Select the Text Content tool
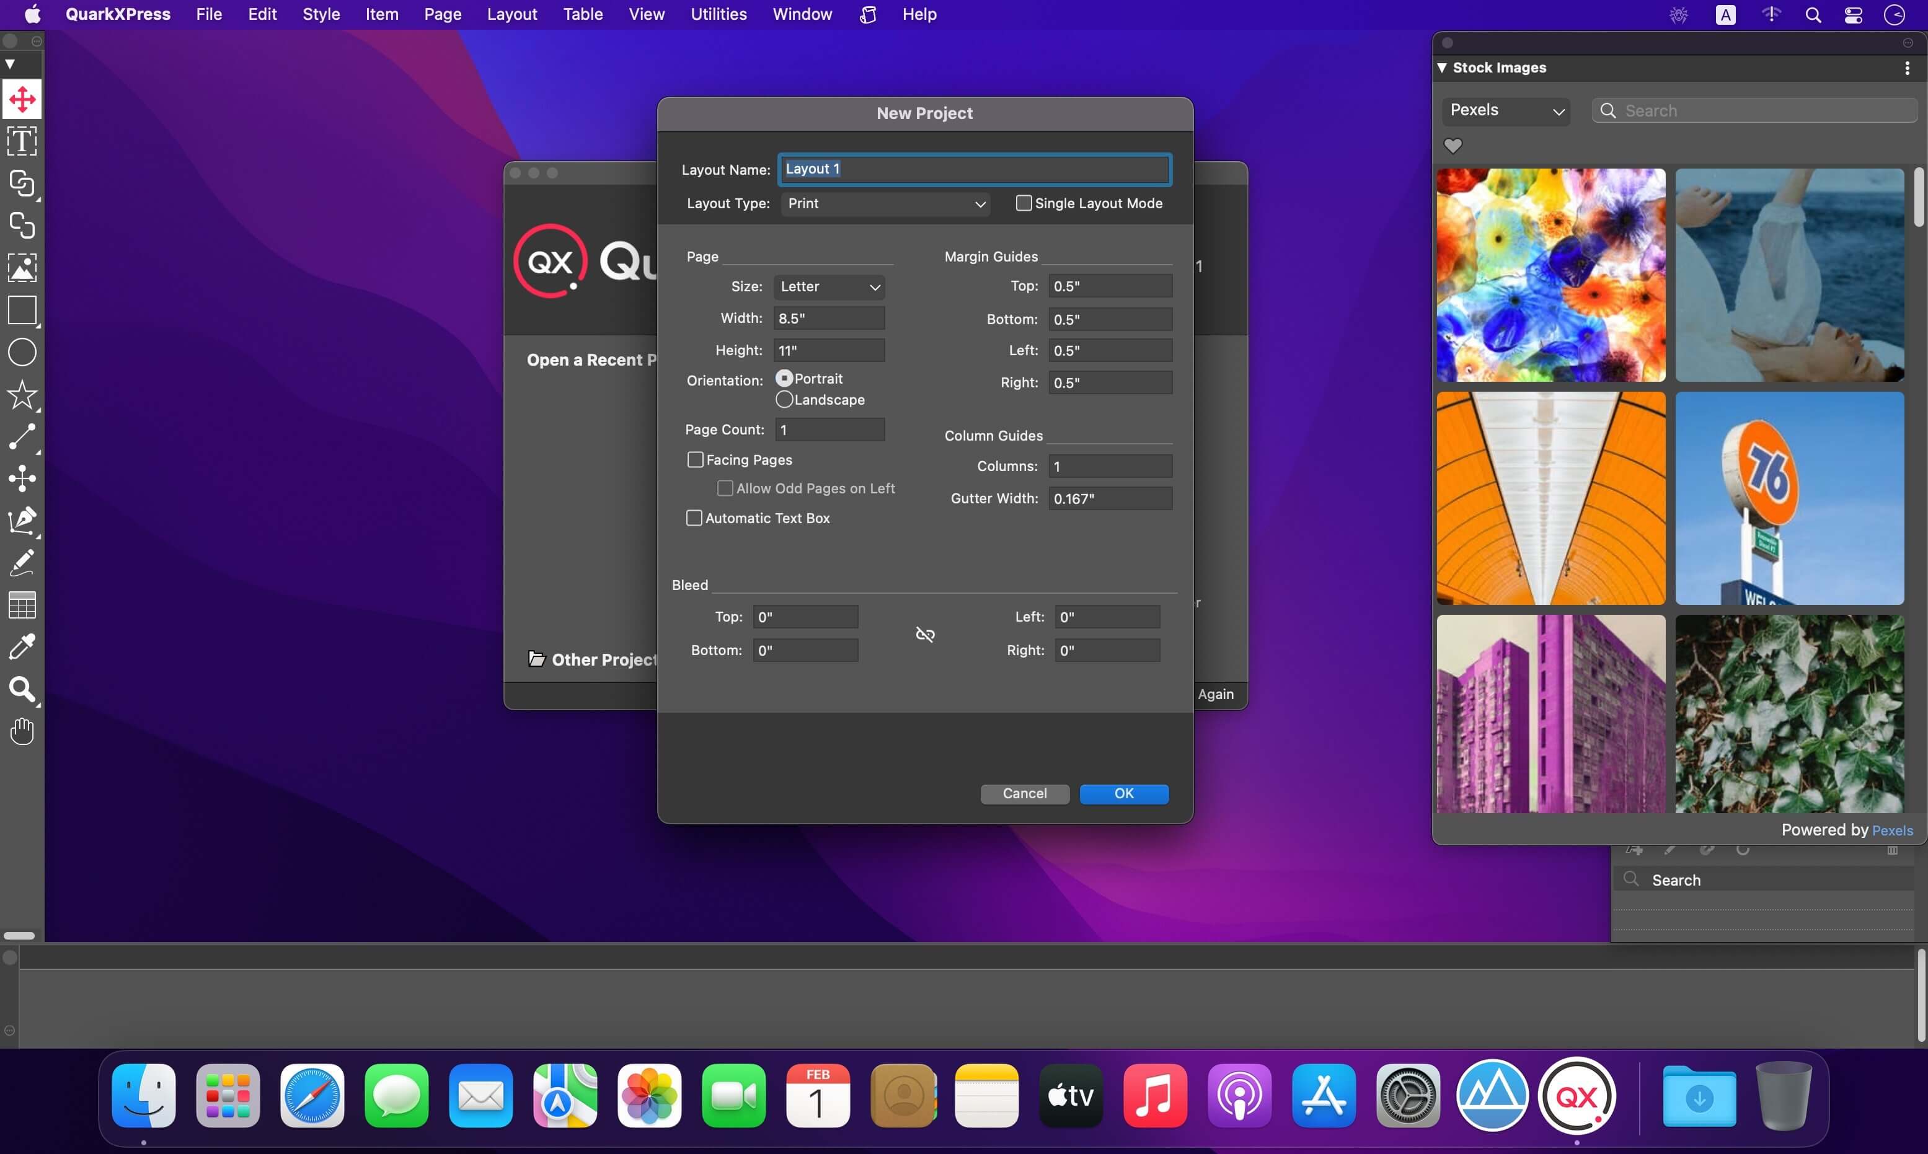Screen dimensions: 1928x1154 tap(22, 141)
